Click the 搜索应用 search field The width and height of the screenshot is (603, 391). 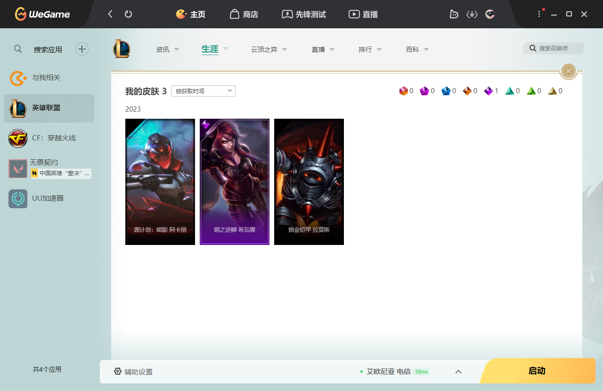coord(48,49)
